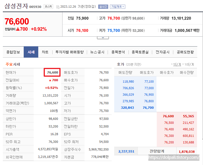Click bid volume 55,365
This screenshot has width=203, height=165.
pos(188,116)
